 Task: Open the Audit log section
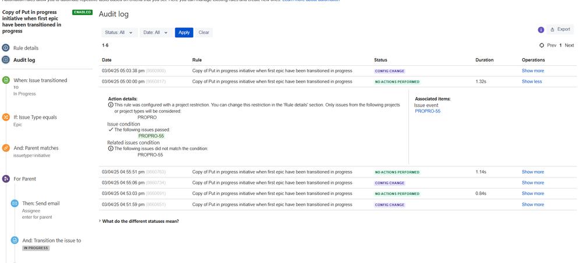coord(24,60)
